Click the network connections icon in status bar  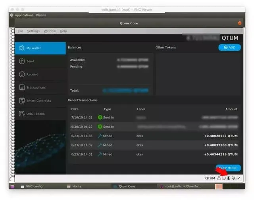click(x=233, y=178)
